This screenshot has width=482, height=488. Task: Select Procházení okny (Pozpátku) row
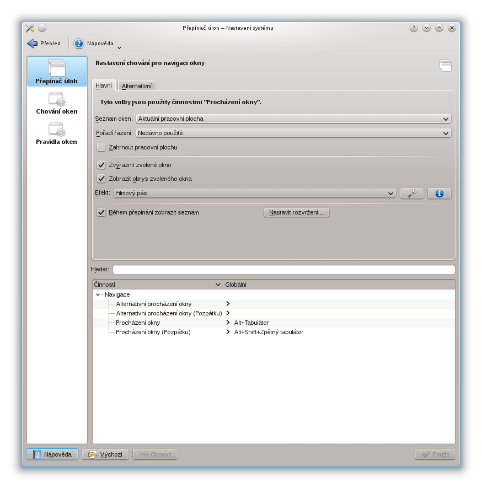pos(274,332)
